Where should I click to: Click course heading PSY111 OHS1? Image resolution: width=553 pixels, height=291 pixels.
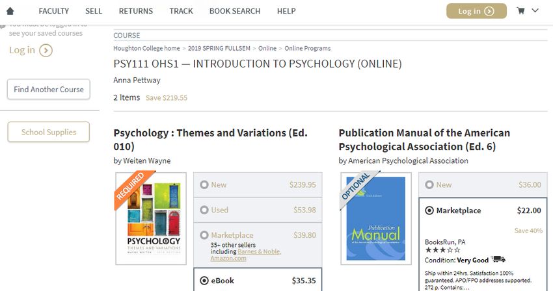click(x=258, y=64)
